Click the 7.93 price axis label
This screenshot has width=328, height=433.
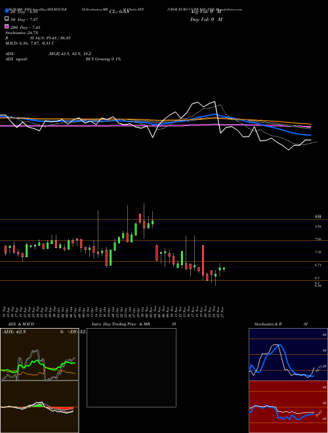(318, 239)
